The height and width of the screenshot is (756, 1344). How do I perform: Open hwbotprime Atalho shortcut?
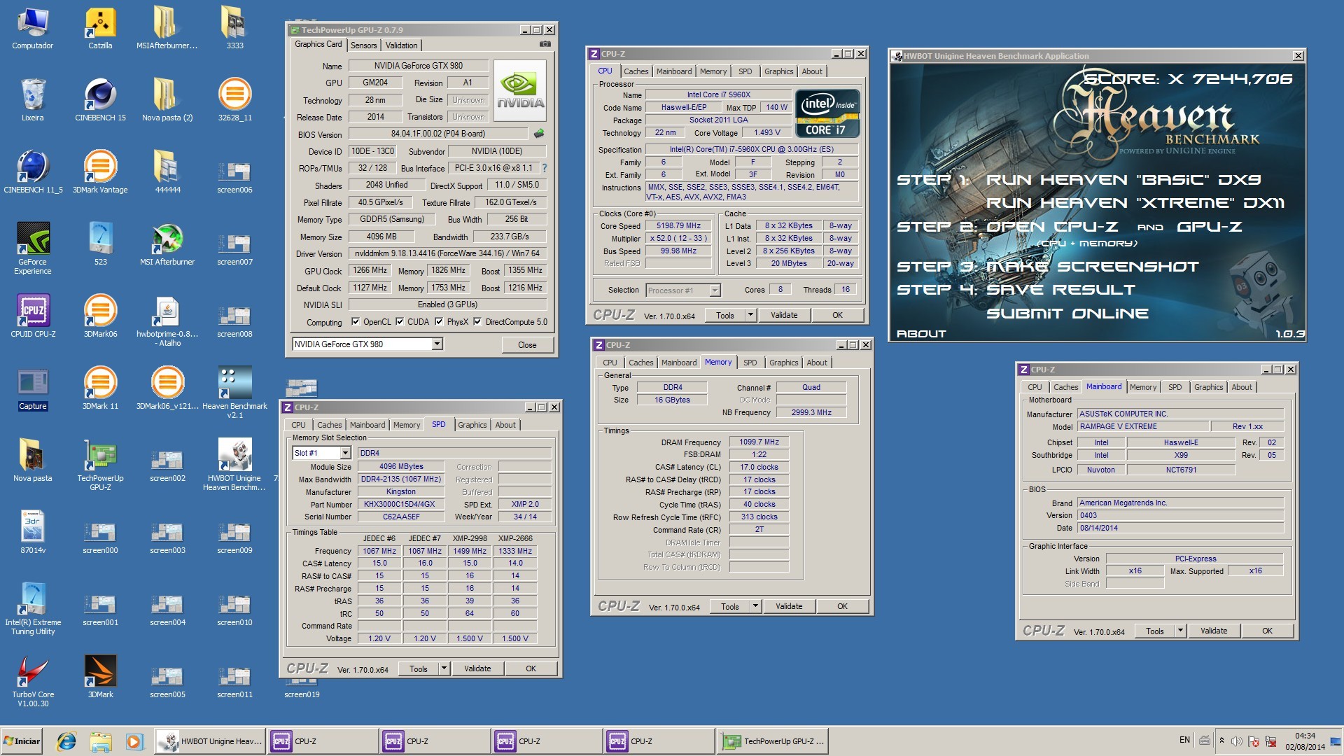point(167,321)
